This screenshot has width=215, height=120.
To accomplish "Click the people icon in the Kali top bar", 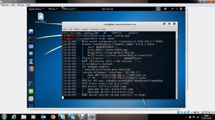I will pos(165,9).
